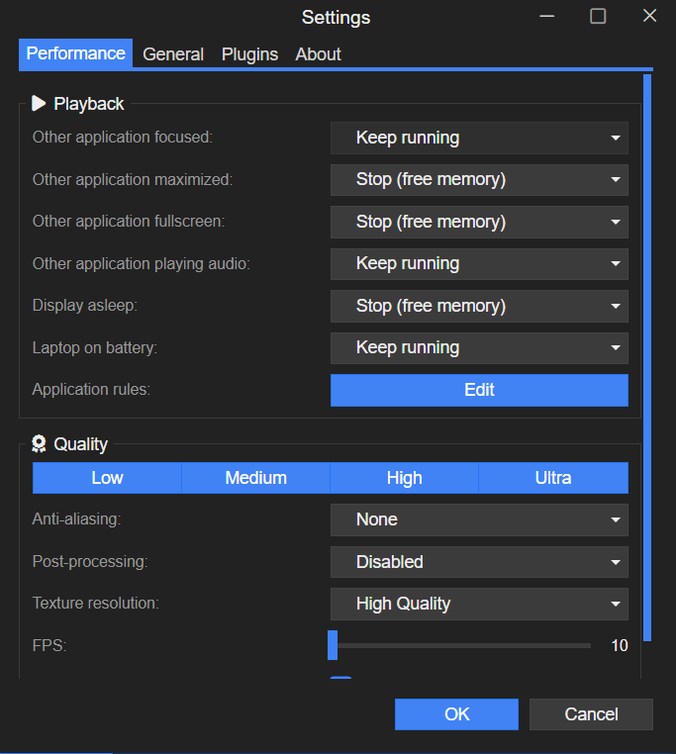Minimize the Settings window

click(547, 16)
